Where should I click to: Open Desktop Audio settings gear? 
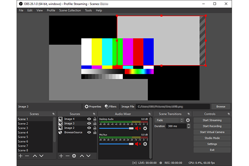point(146,129)
